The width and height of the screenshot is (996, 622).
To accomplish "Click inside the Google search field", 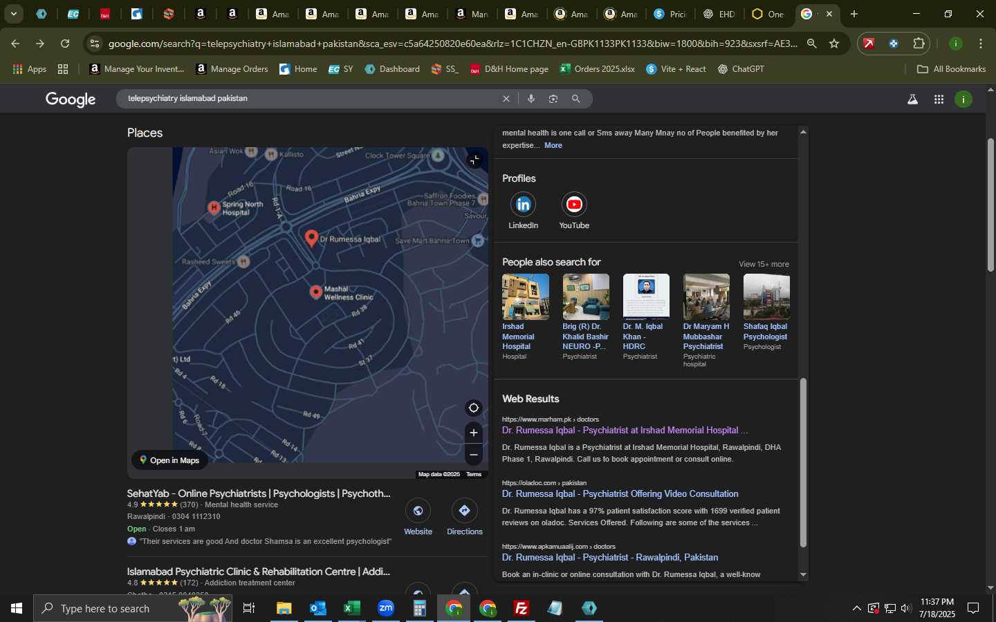I will (x=311, y=99).
